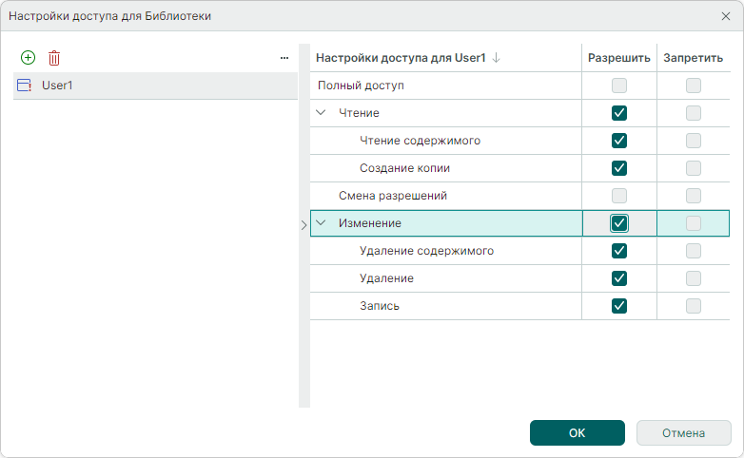
Task: Click the Отмена button
Action: [683, 432]
